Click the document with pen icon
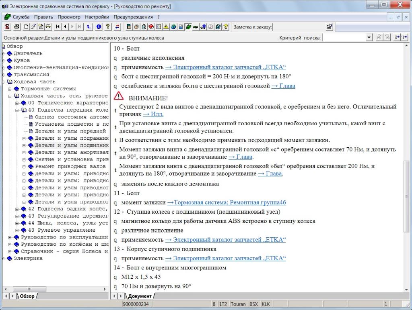Viewport: 412px width, 310px height. pos(33,27)
